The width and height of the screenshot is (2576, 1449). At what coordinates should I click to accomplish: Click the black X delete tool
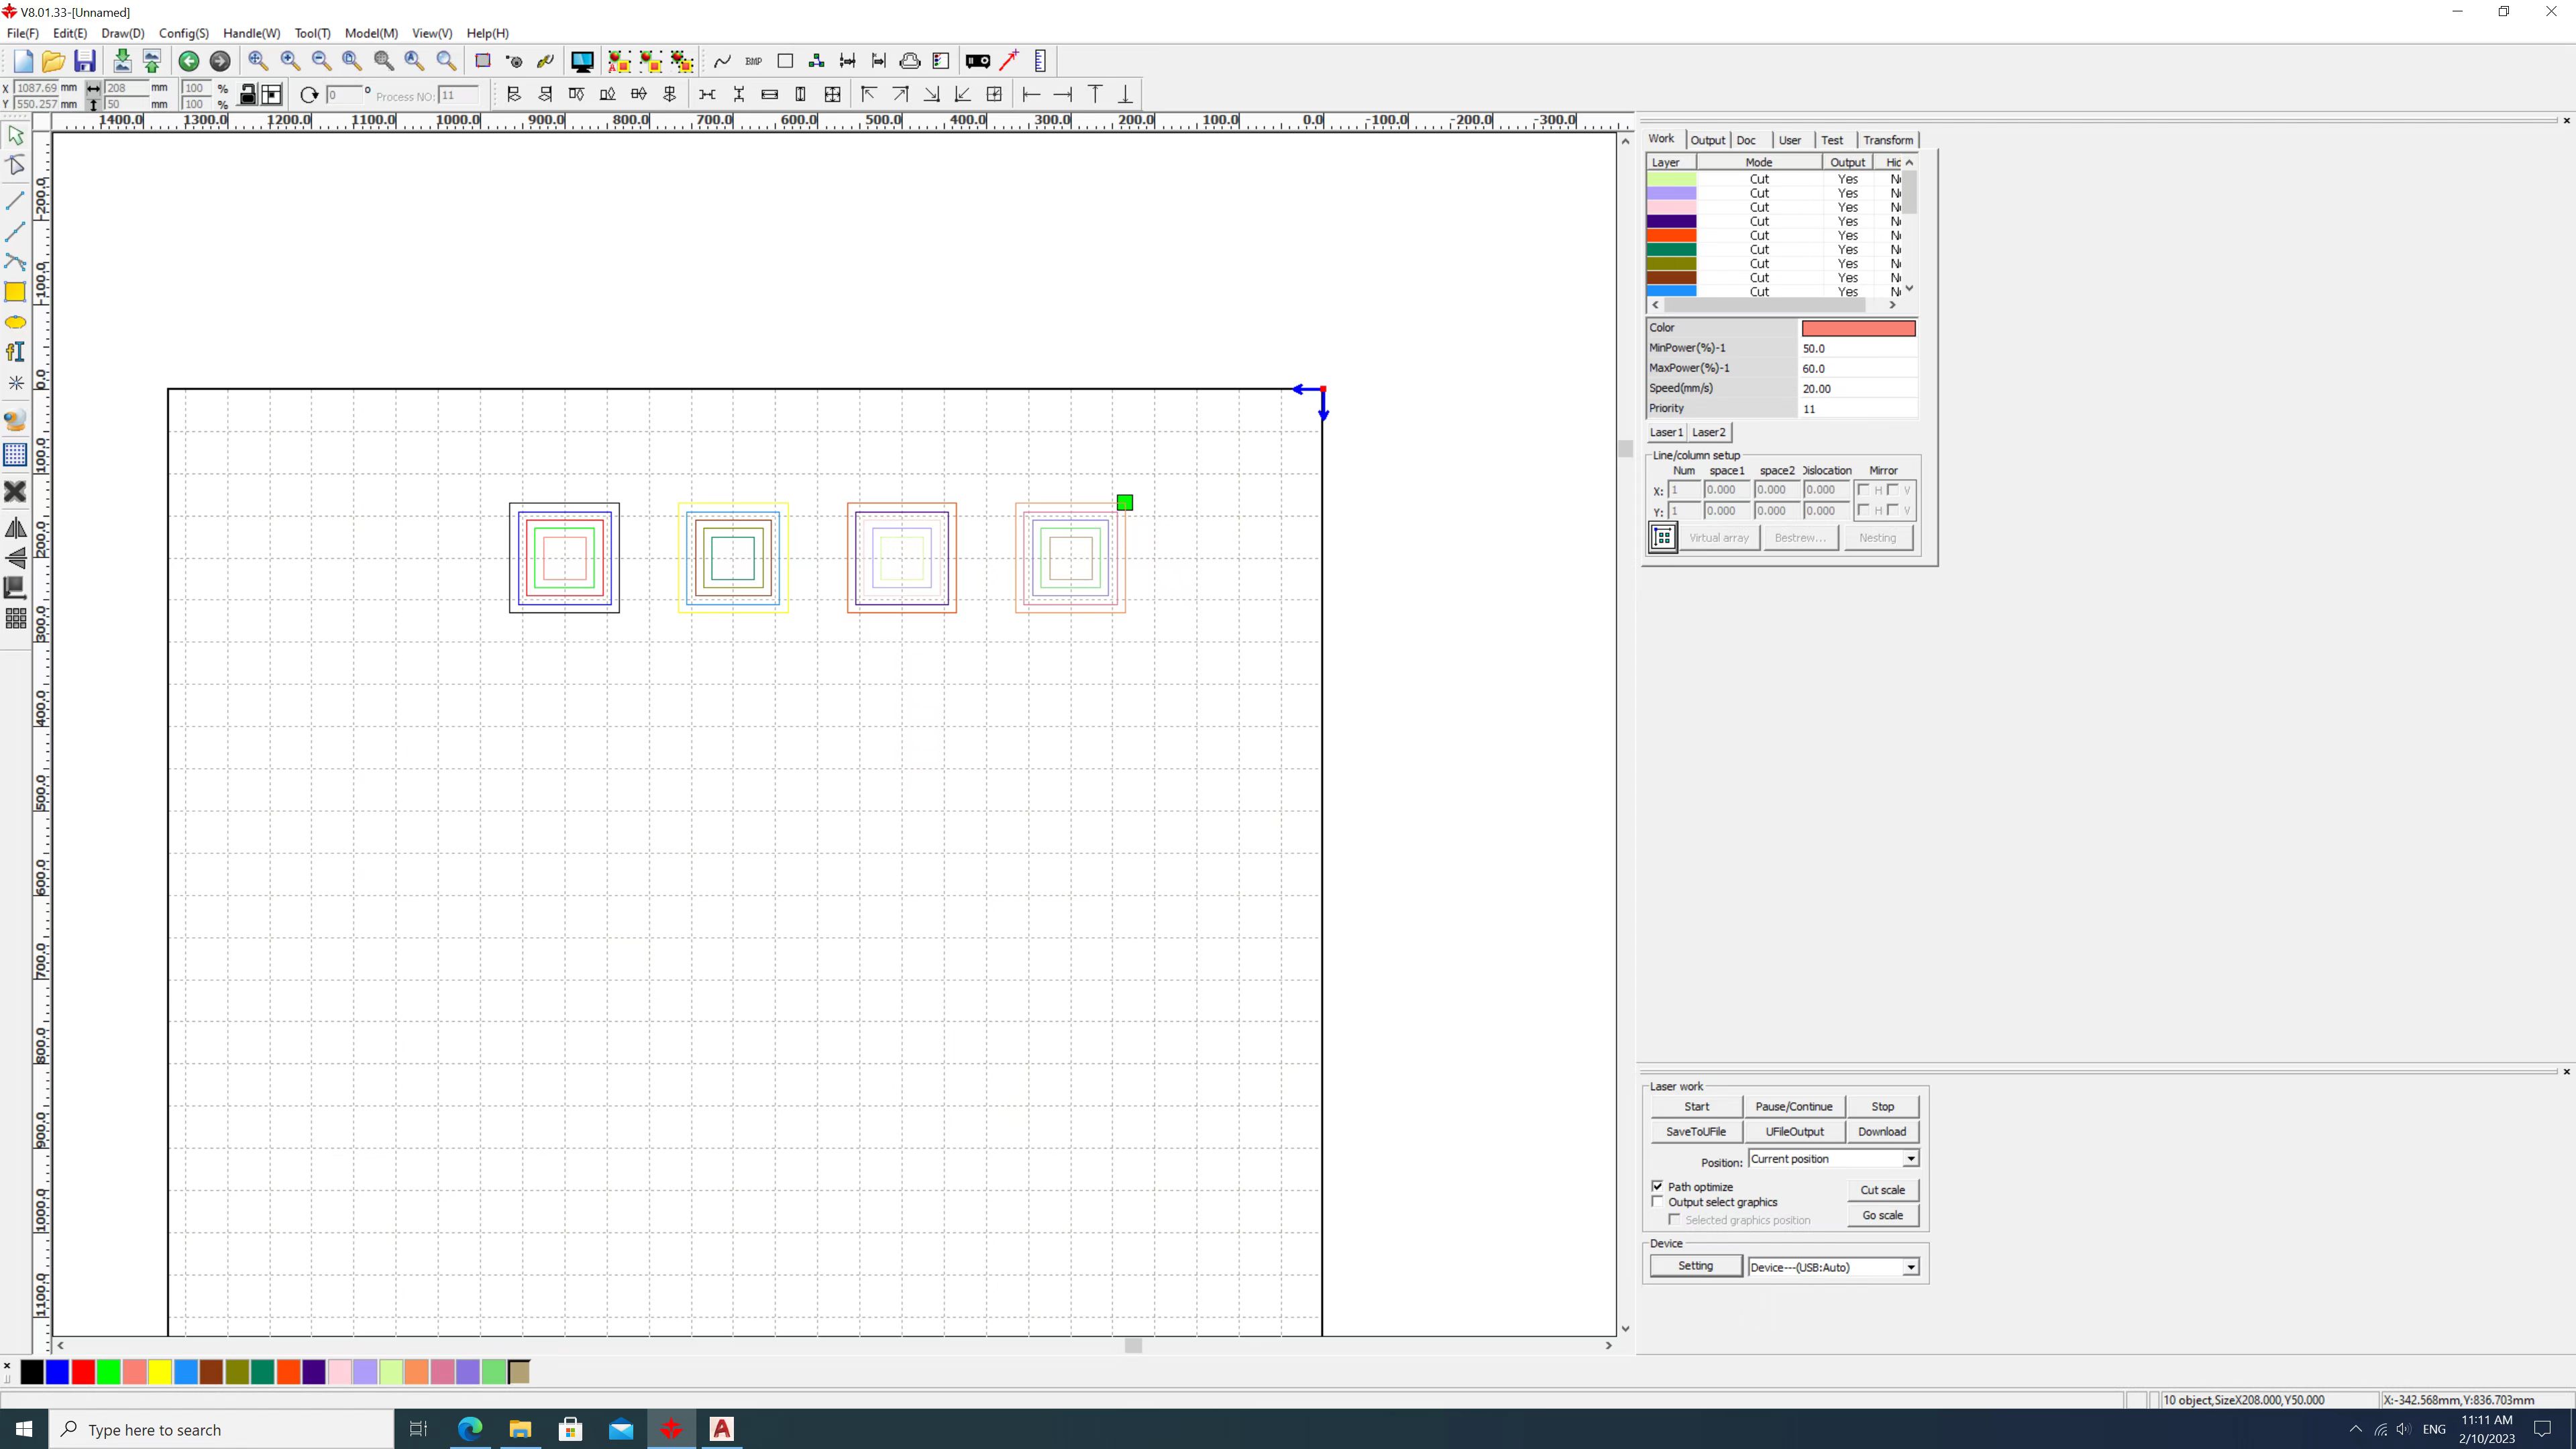16,491
